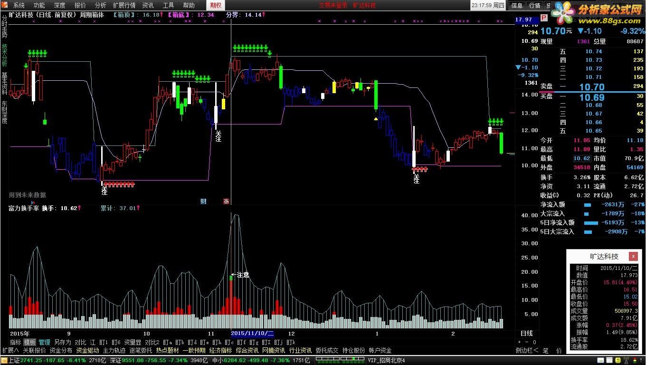The width and height of the screenshot is (646, 365).
Task: Open the 一致预期 tab
Action: [x=194, y=351]
